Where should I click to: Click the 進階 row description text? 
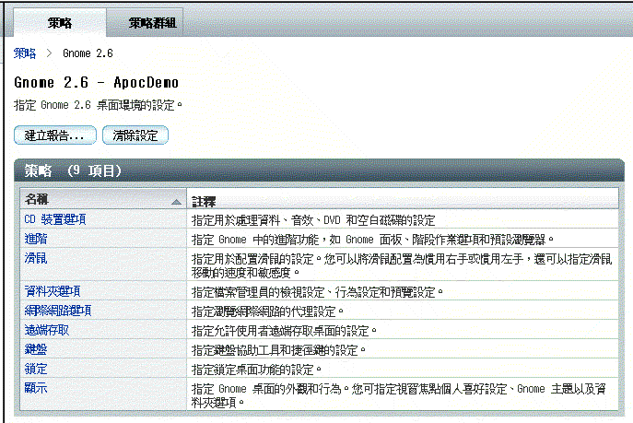tap(372, 240)
